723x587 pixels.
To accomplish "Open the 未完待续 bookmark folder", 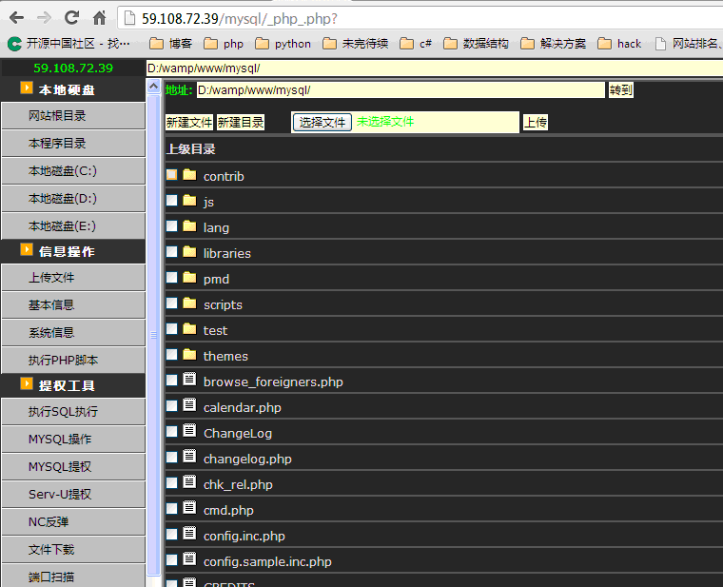I will [356, 44].
